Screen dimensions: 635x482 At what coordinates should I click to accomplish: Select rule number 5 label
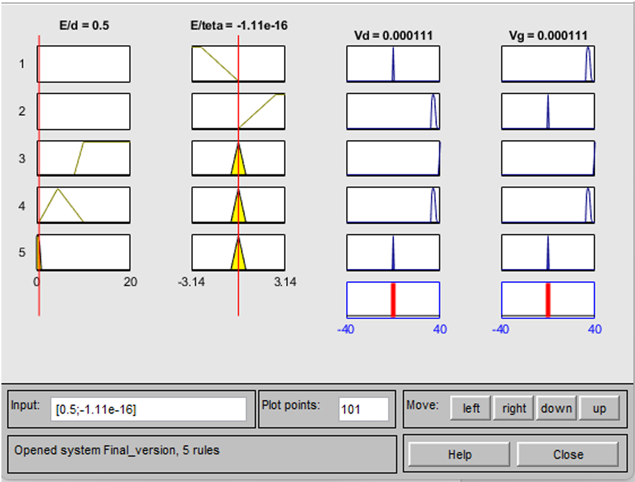(22, 253)
